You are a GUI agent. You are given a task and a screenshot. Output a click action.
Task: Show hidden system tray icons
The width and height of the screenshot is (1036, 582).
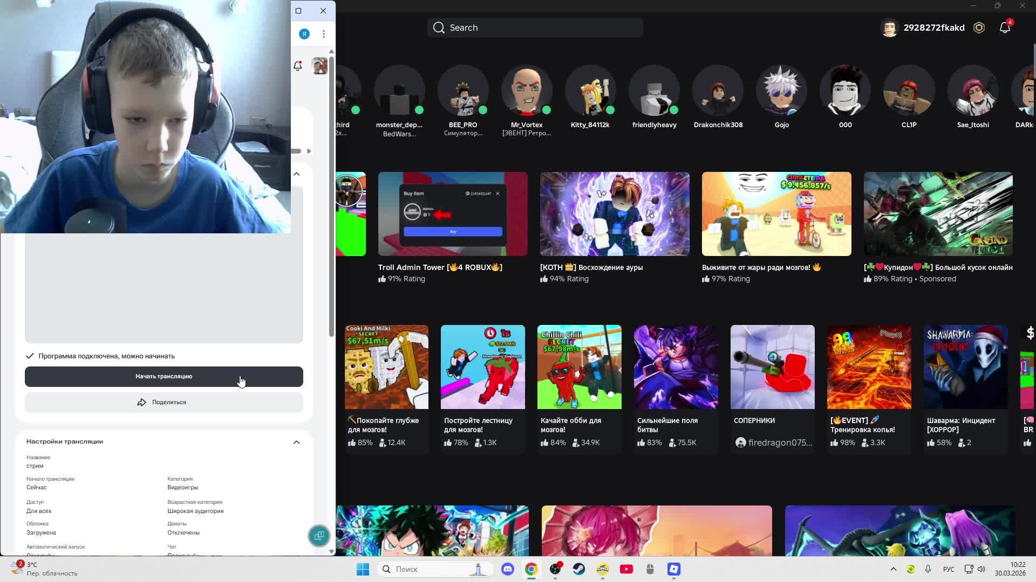tap(893, 569)
